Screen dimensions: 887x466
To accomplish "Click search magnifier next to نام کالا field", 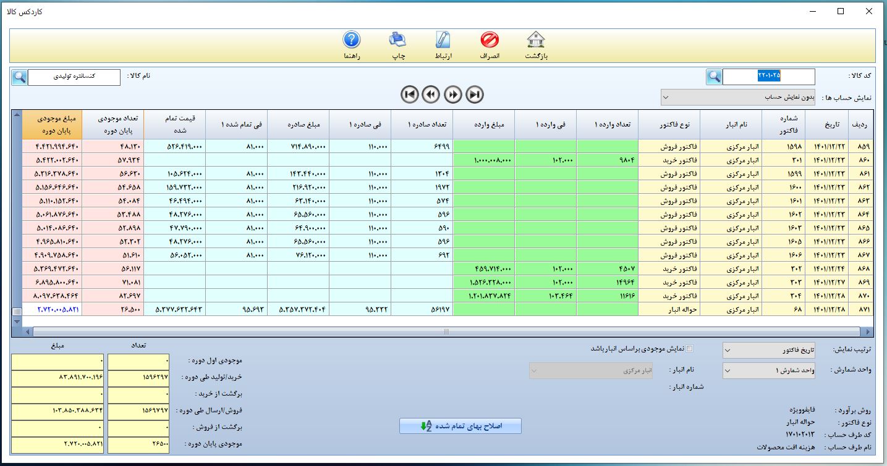I will coord(19,77).
